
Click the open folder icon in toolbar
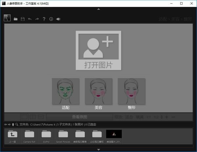(x=15, y=19)
